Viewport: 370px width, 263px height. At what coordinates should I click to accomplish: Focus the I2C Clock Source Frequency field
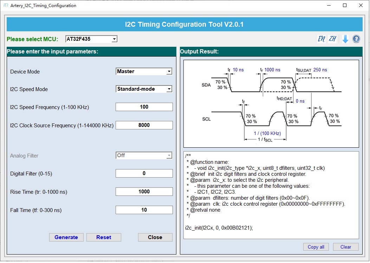[x=144, y=125]
